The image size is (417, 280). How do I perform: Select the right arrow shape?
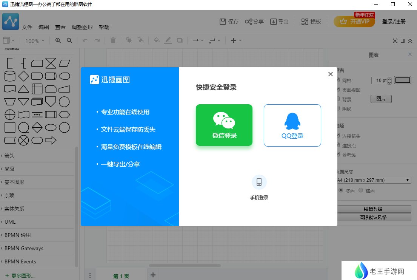51,140
